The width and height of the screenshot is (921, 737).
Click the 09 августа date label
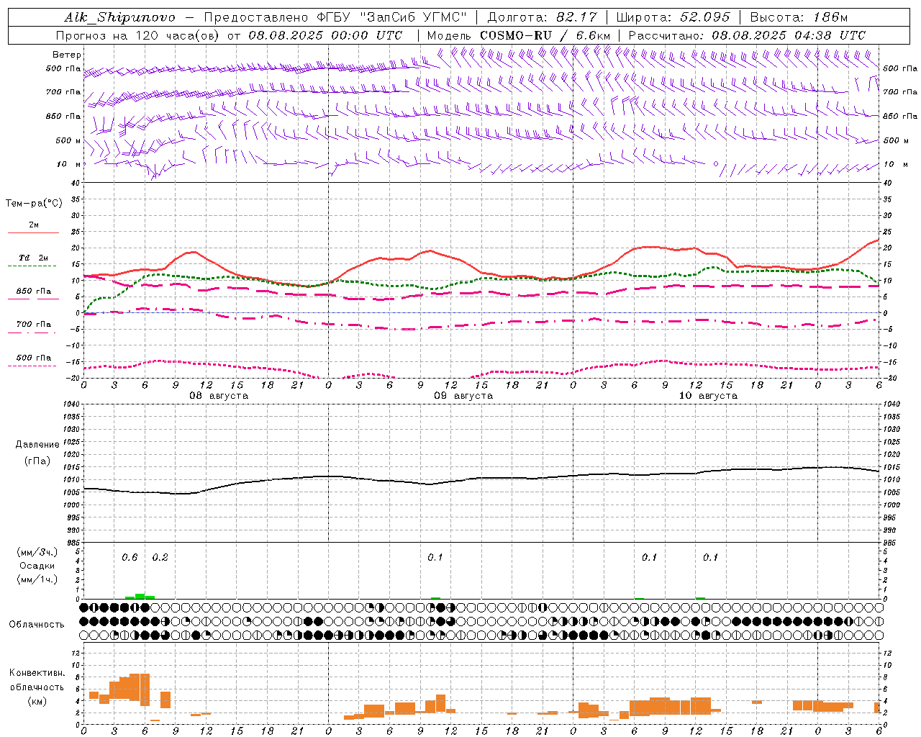(x=463, y=396)
